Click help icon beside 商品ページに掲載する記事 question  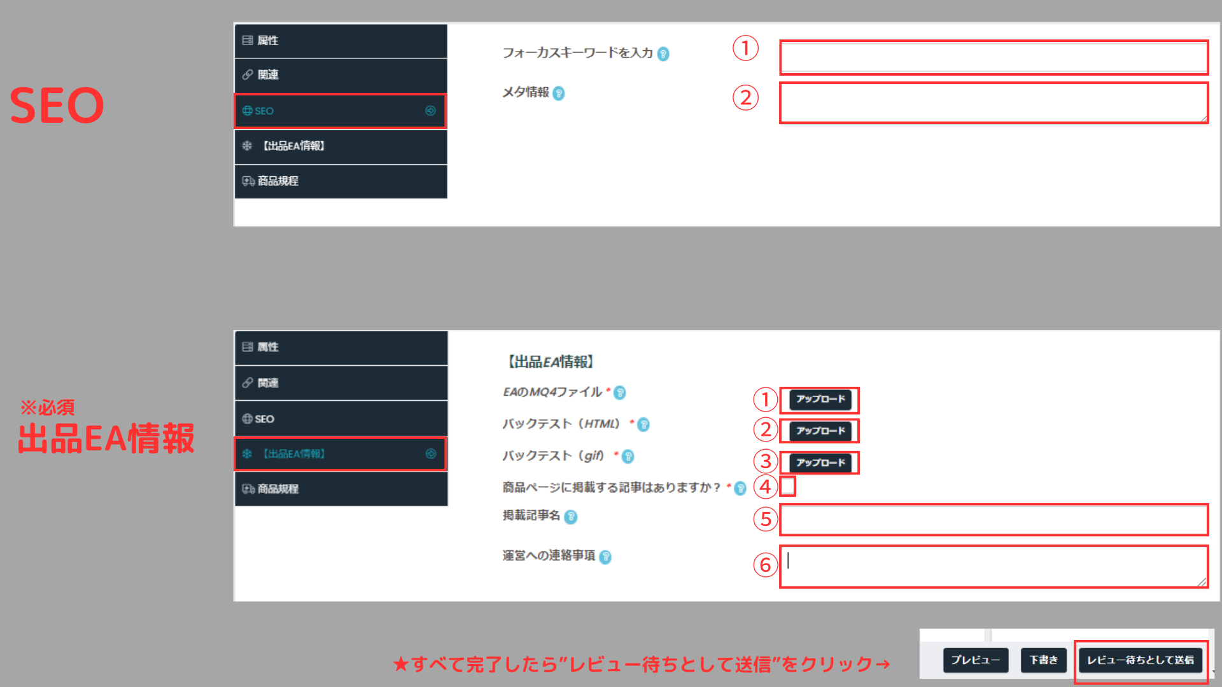click(740, 489)
